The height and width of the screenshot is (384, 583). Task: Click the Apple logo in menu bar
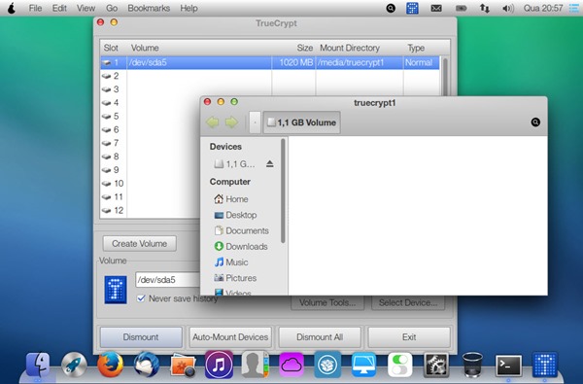tap(12, 8)
